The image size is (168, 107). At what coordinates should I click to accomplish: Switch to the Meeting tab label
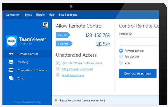point(23,62)
